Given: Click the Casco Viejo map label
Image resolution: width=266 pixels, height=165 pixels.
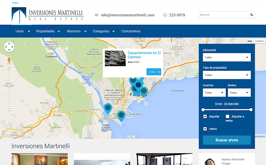Looking at the screenshot, I should (135, 114).
